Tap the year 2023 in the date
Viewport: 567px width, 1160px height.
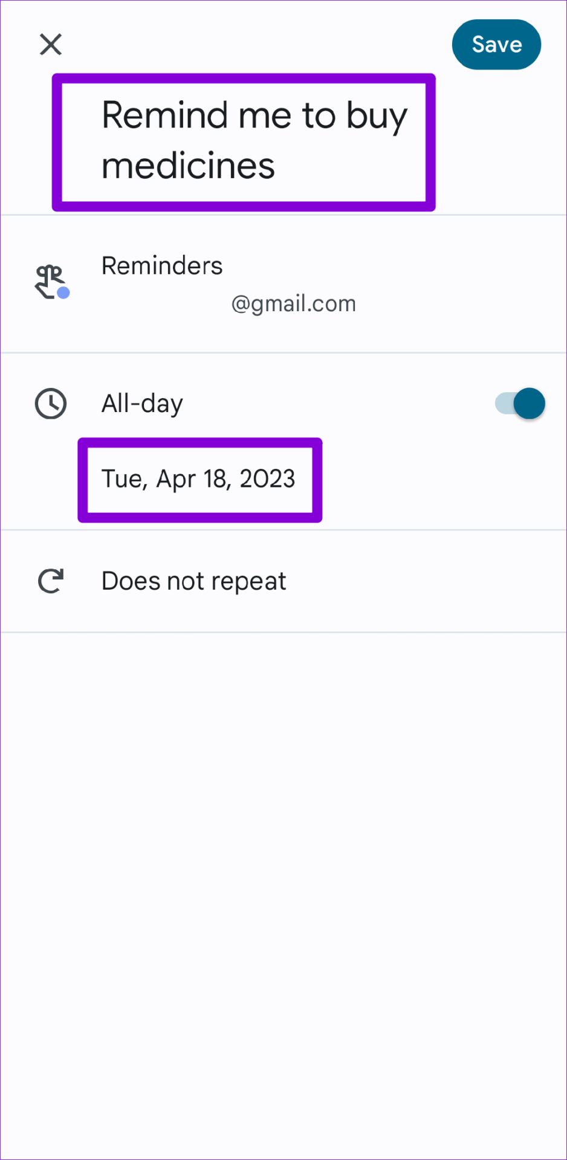268,479
